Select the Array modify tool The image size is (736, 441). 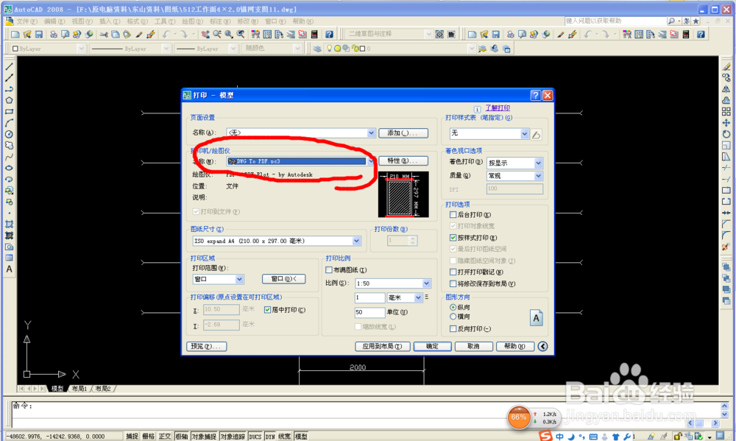pyautogui.click(x=726, y=112)
